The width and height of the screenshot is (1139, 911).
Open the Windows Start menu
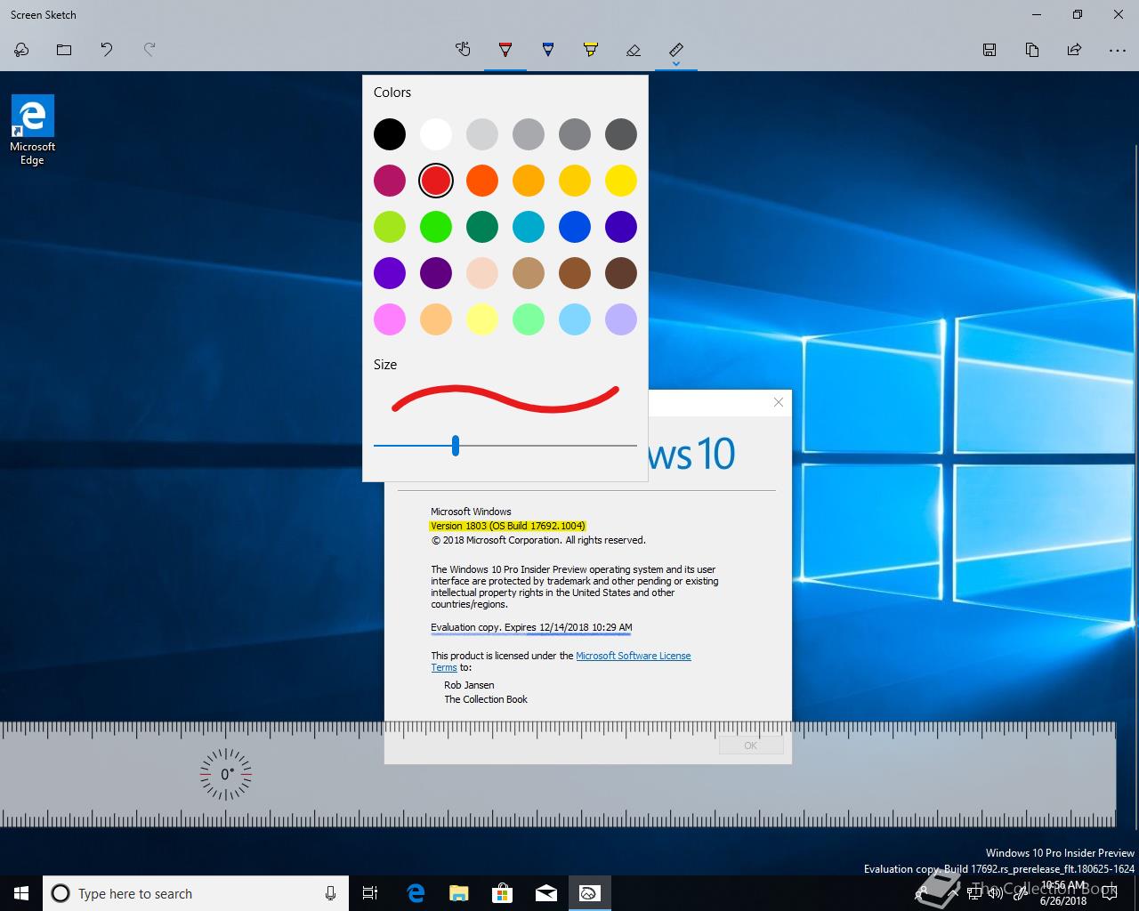coord(21,893)
